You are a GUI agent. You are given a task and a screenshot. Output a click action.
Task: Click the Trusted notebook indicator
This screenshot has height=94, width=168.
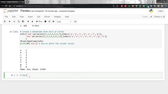tap(145, 17)
